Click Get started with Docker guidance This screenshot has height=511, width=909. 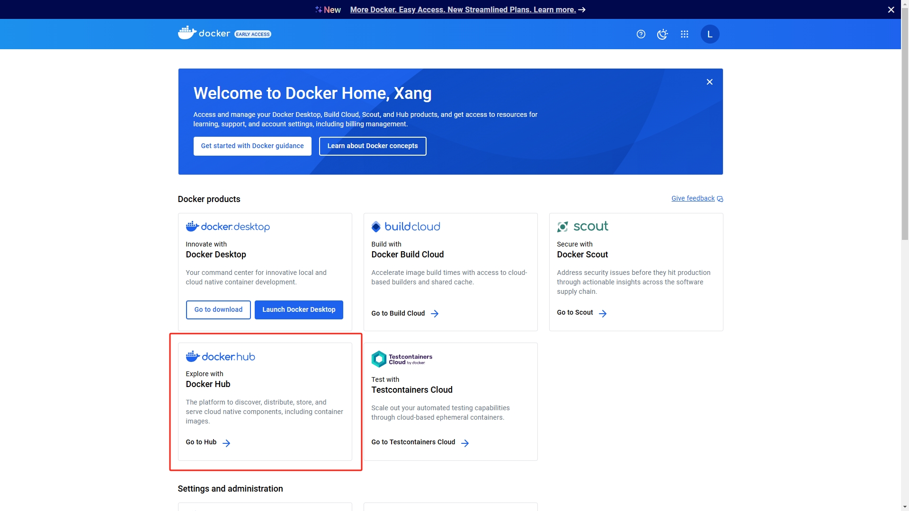point(252,146)
